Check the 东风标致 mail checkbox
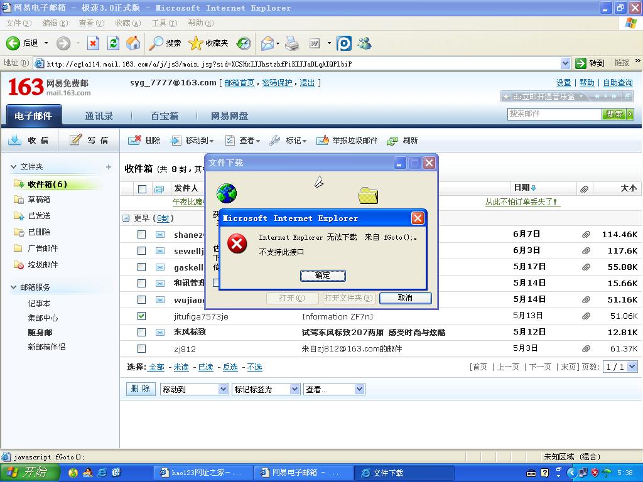 coord(141,332)
